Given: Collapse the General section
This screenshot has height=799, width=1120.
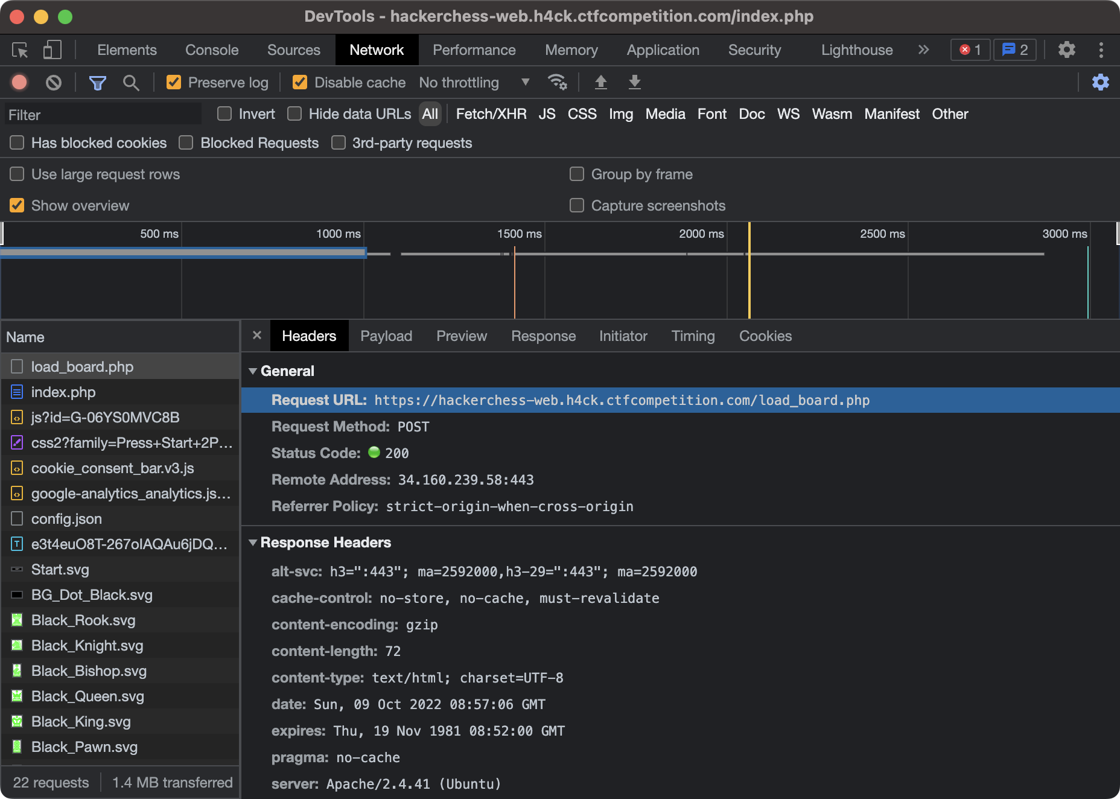Looking at the screenshot, I should click(x=253, y=371).
